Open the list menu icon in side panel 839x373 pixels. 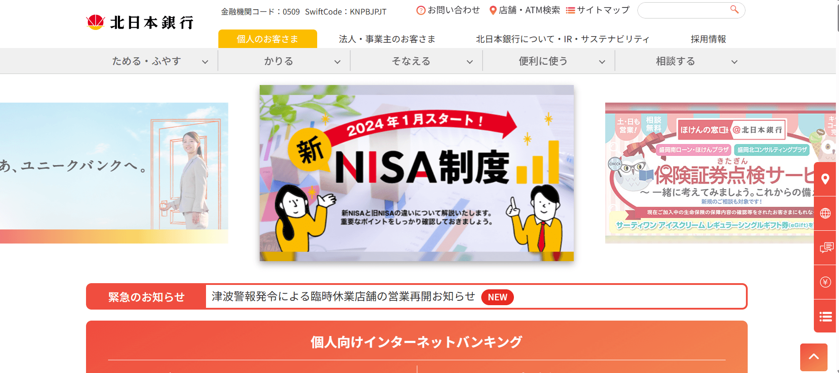pyautogui.click(x=825, y=316)
